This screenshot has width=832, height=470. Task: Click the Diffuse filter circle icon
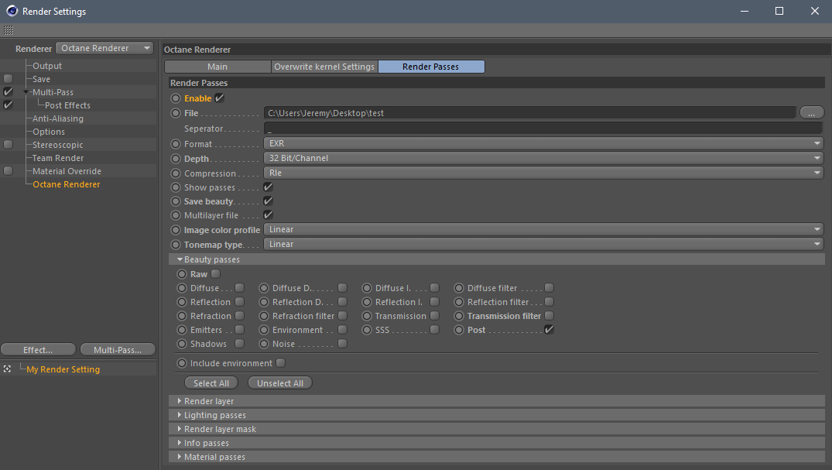[x=459, y=288]
